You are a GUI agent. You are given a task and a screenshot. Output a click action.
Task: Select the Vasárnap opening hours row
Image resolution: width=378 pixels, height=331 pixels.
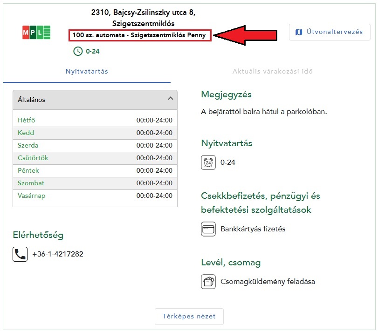click(x=95, y=196)
